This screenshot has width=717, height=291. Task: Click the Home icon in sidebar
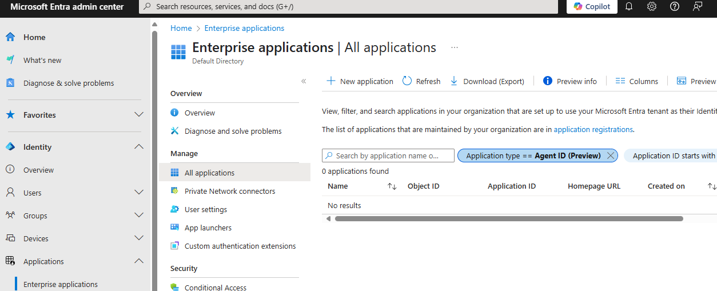pos(10,37)
